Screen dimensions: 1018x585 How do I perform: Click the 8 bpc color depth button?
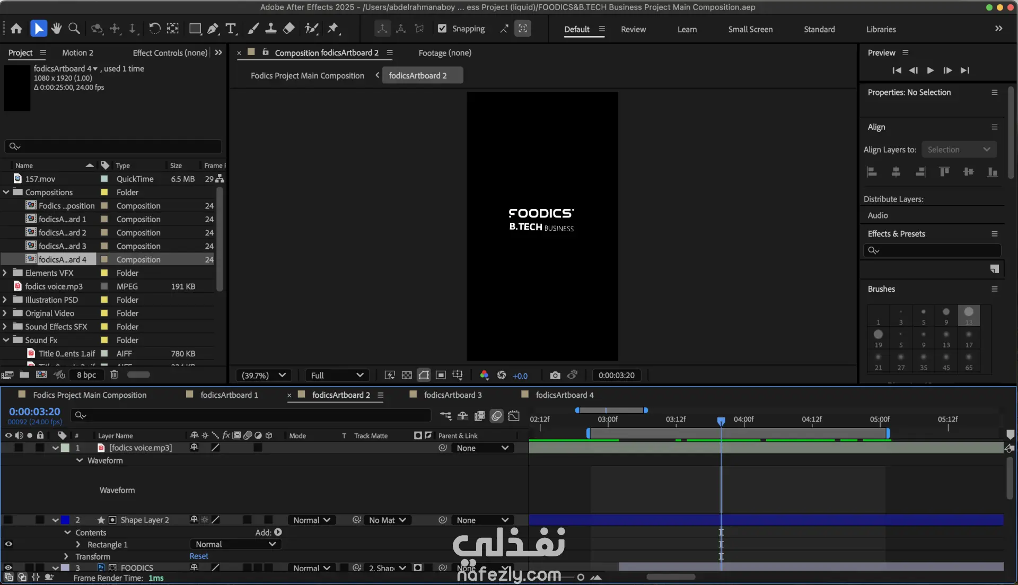tap(86, 375)
